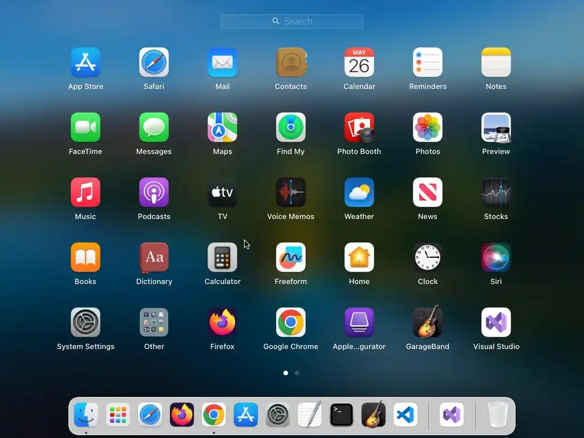The width and height of the screenshot is (584, 438).
Task: Select the first Launchpad page dot
Action: point(286,373)
